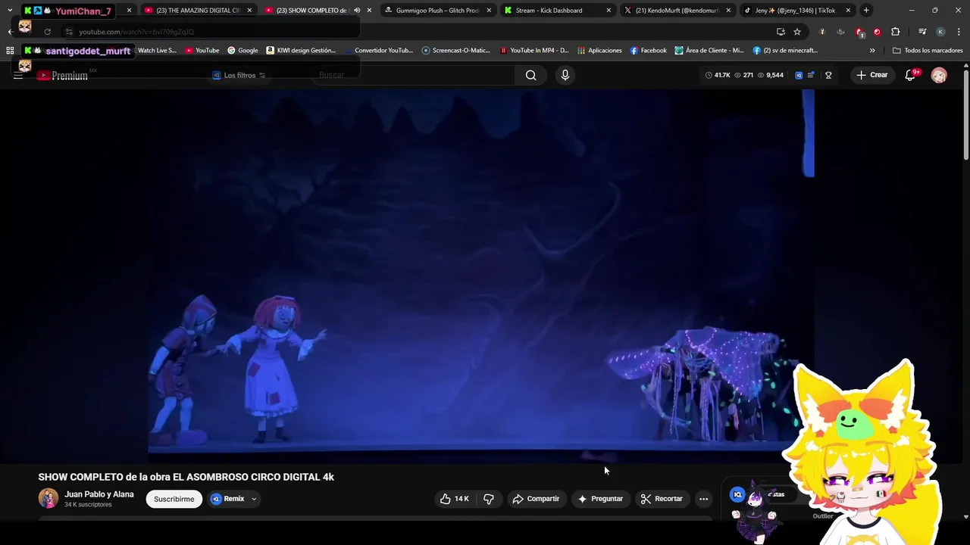
Task: Click the red extension icon in toolbar
Action: point(877,32)
